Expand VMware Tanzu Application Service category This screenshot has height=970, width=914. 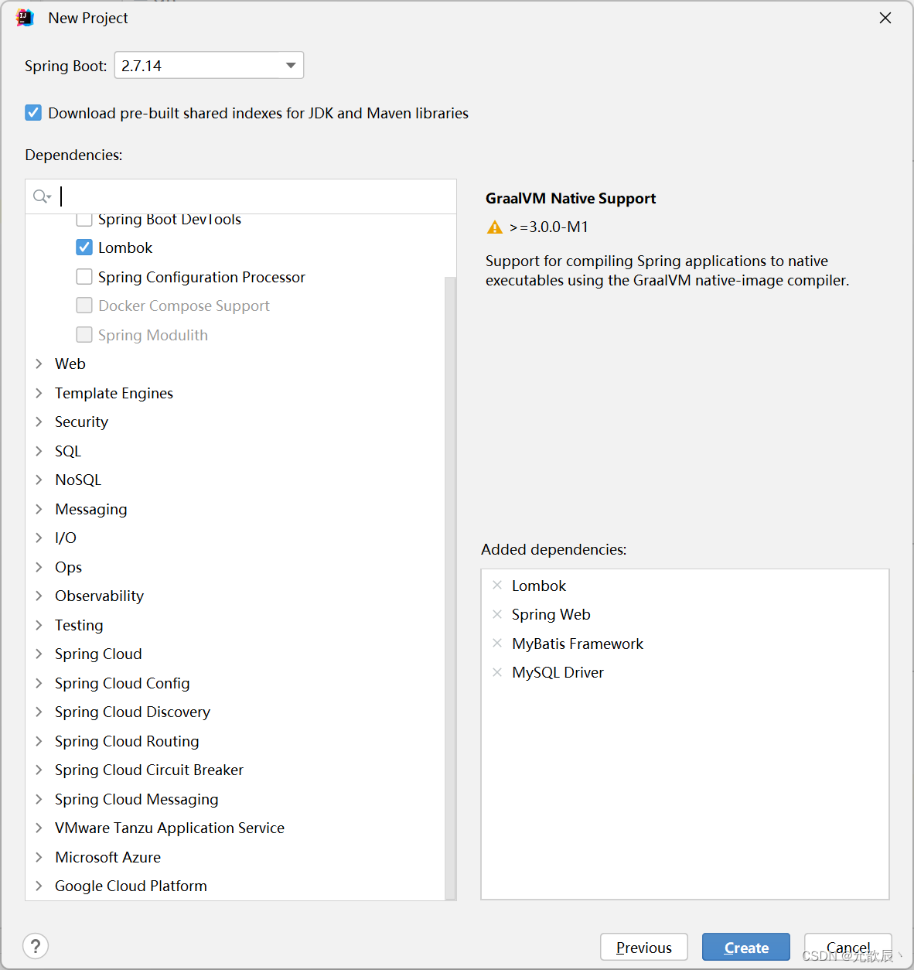click(x=39, y=828)
